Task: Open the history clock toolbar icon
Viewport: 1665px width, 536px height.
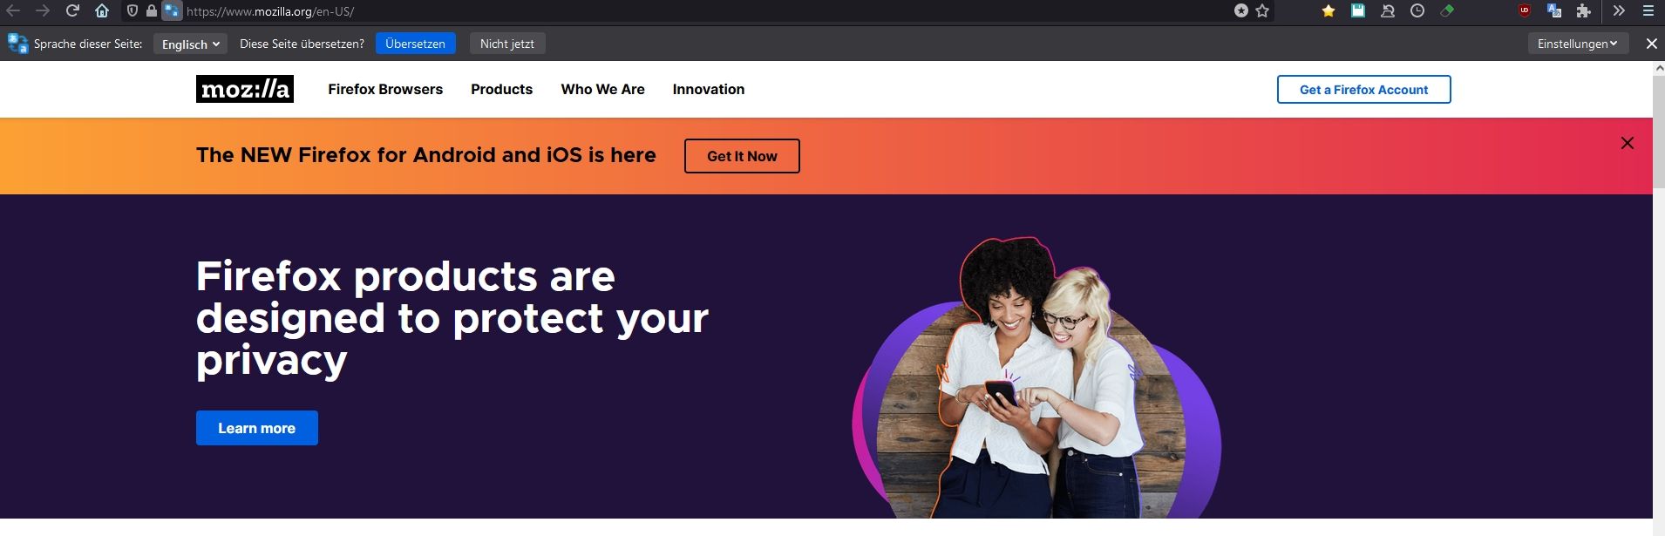Action: point(1417,10)
